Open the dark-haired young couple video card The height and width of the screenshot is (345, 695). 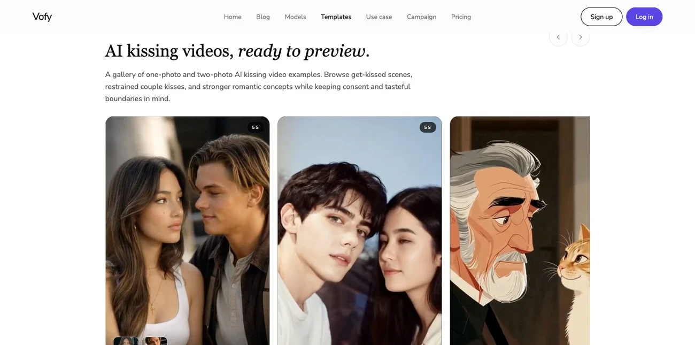coord(360,231)
